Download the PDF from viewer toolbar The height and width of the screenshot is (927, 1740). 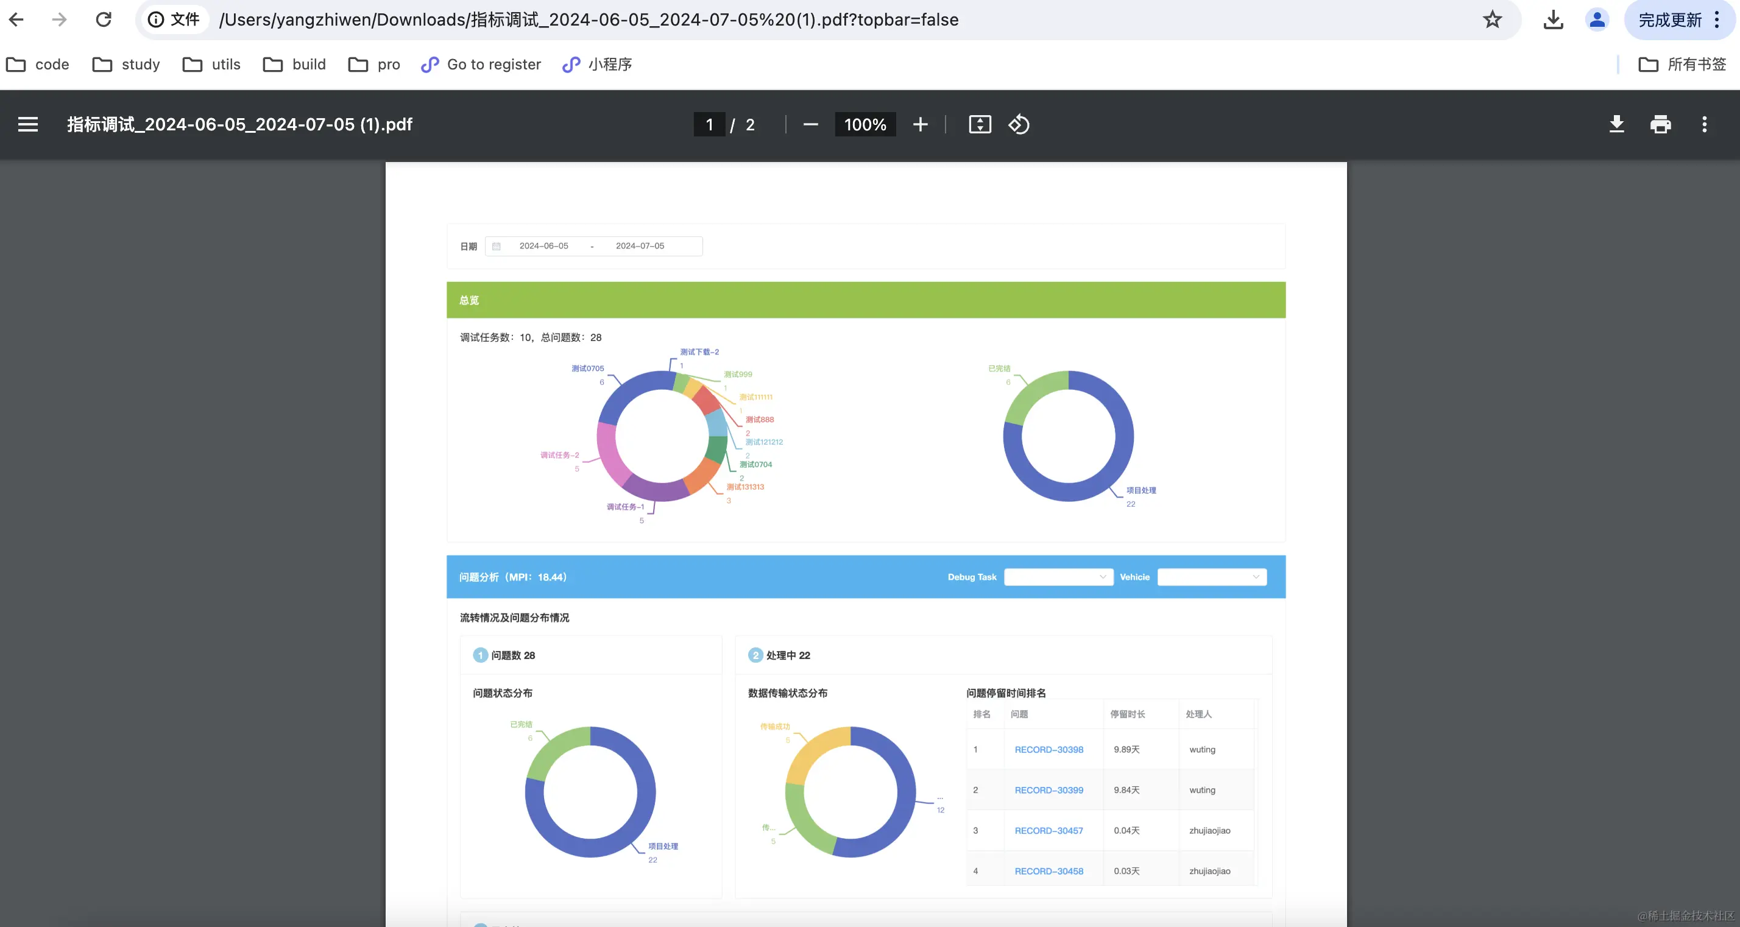pyautogui.click(x=1616, y=124)
